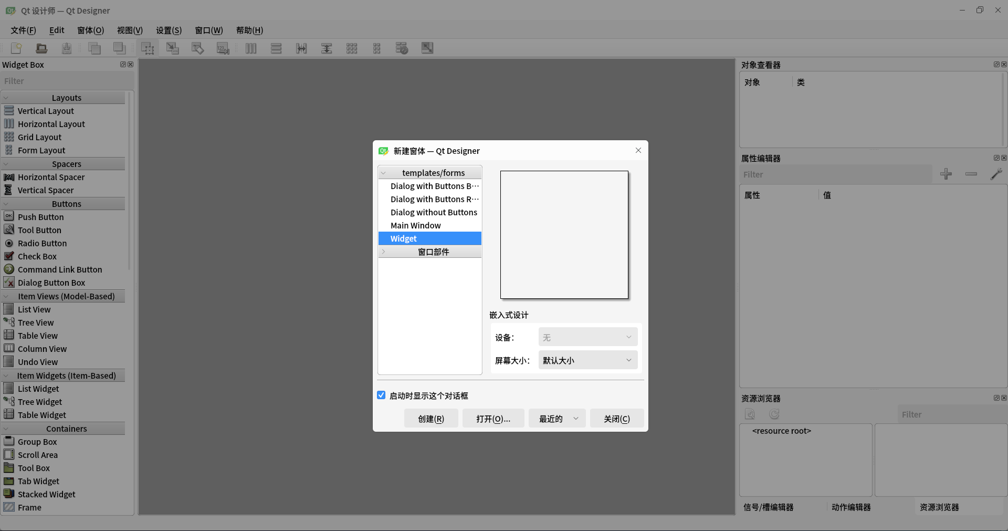Uncheck 启动时显示这个对话框 checkbox

pos(381,395)
